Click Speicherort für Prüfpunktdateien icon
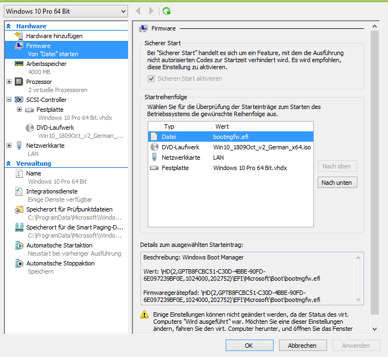 19,209
